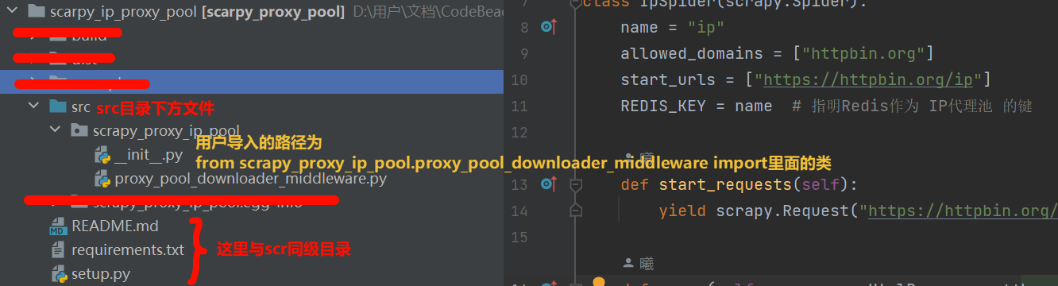Select requirements.txt in the project tree

click(x=127, y=249)
